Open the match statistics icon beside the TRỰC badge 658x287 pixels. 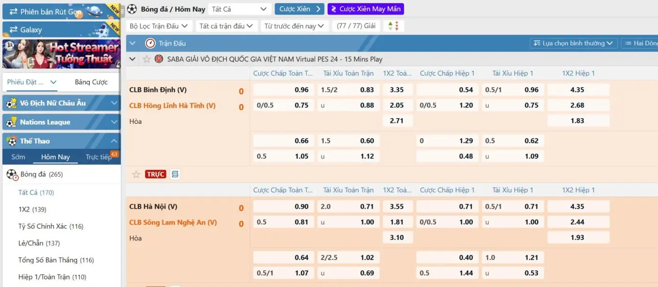[x=175, y=174]
